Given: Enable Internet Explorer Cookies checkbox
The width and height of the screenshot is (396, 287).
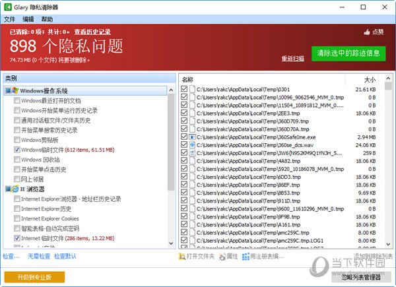Looking at the screenshot, I should pyautogui.click(x=17, y=218).
